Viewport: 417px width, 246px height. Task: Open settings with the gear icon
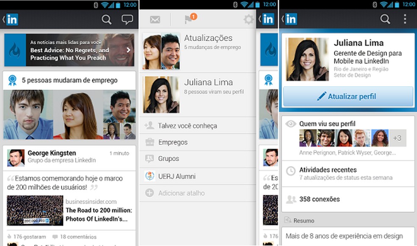click(248, 19)
